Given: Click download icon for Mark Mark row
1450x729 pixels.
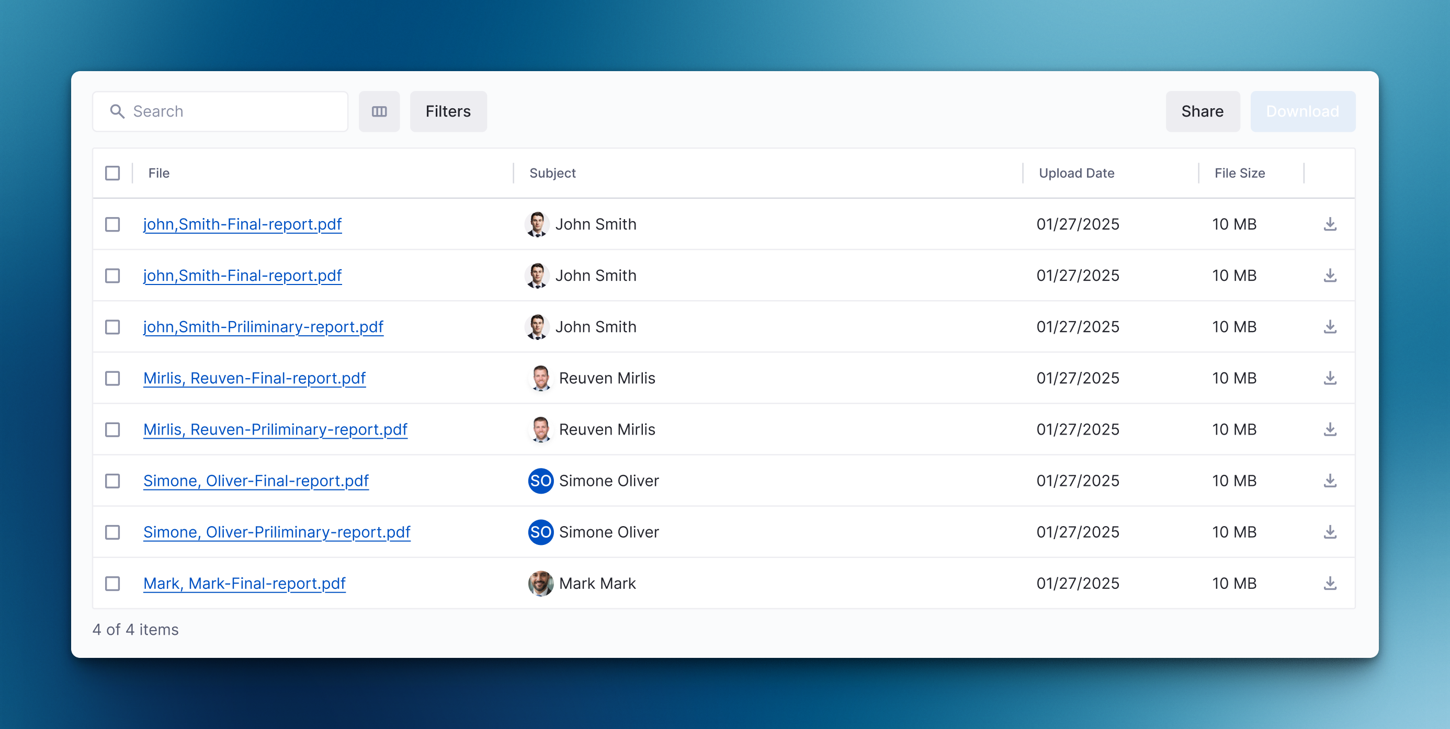Looking at the screenshot, I should (x=1330, y=583).
